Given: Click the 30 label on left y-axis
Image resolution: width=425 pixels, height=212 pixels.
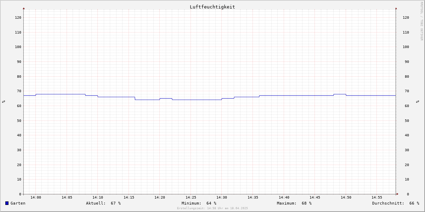Looking at the screenshot, I should tap(19, 150).
